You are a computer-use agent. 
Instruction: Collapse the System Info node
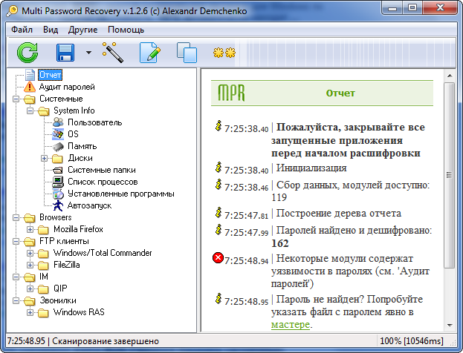coord(30,110)
